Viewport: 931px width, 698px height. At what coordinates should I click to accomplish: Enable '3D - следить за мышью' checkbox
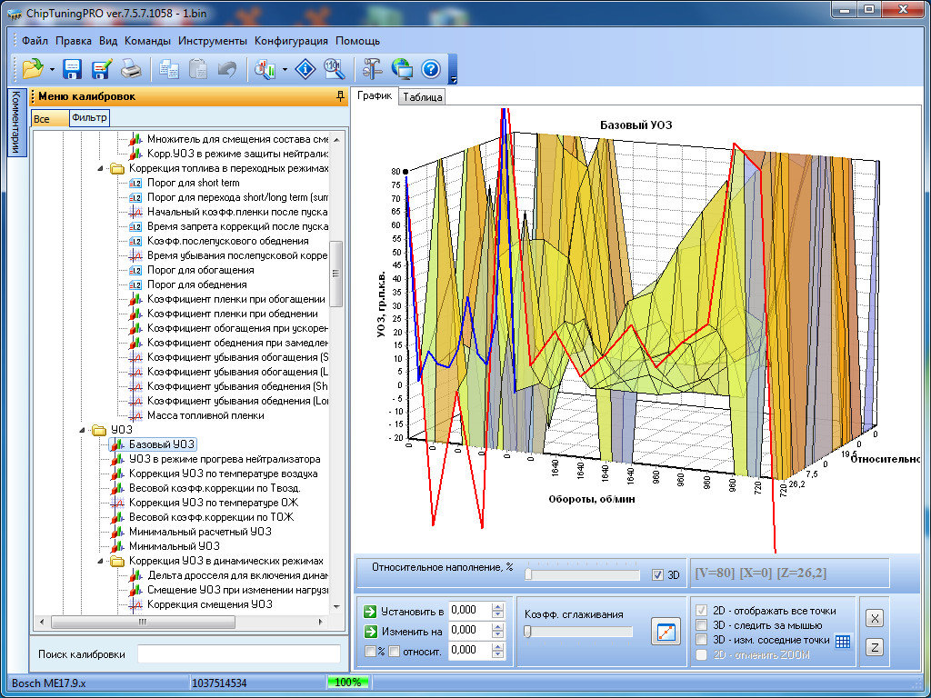[x=701, y=625]
